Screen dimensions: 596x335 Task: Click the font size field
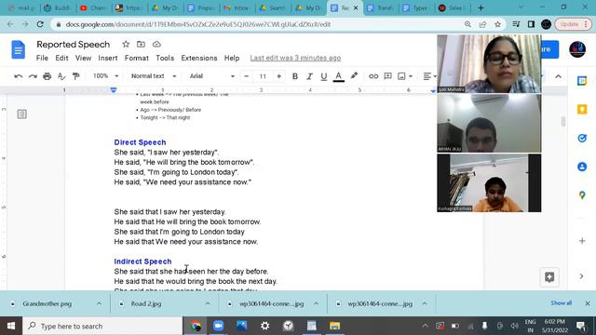point(263,76)
